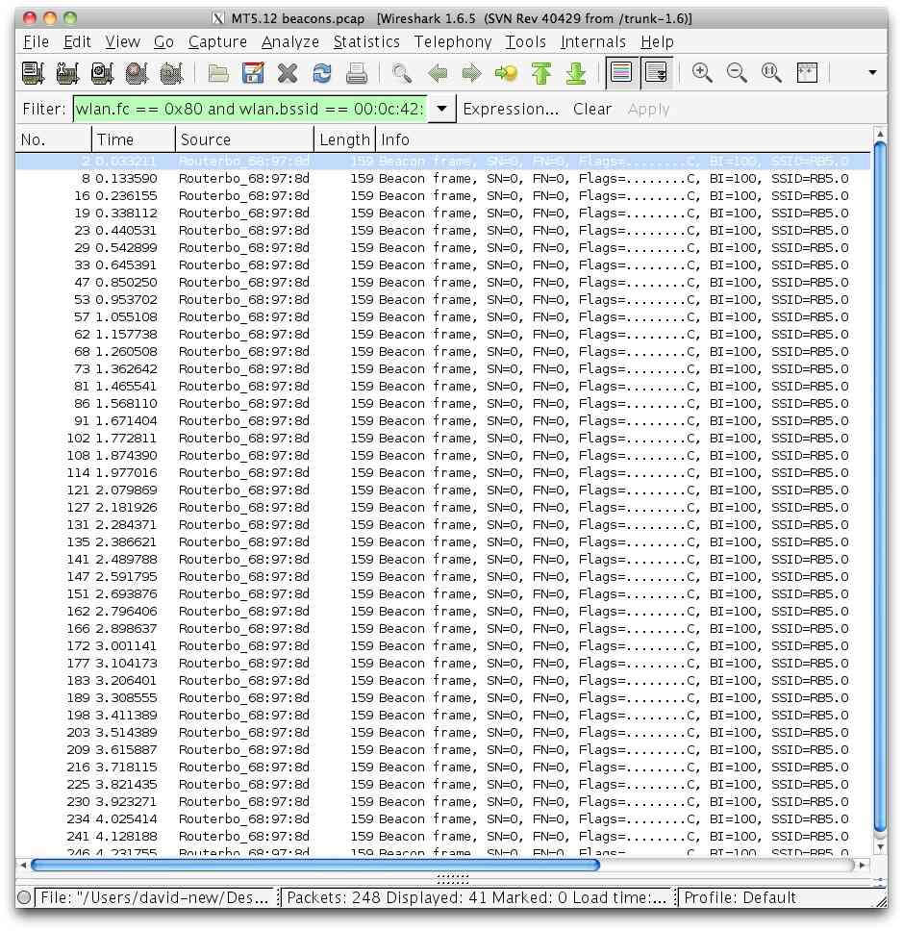Open the Statistics menu
Screen dimensions: 903x931
coord(366,42)
